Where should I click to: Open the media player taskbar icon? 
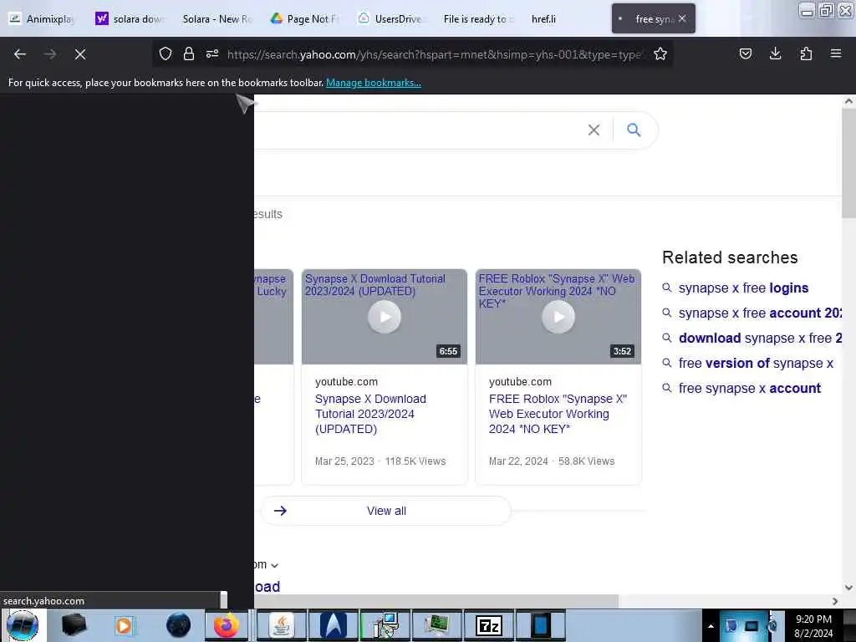pyautogui.click(x=124, y=625)
